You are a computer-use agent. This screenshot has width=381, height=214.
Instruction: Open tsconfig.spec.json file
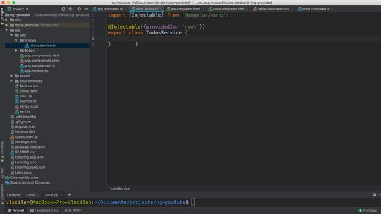[x=30, y=168]
